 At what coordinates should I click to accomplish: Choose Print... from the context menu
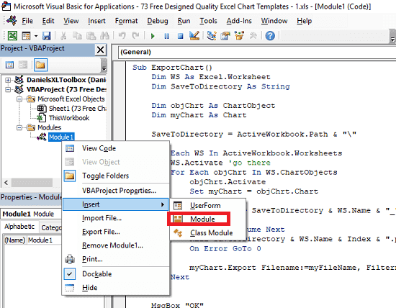(116, 259)
